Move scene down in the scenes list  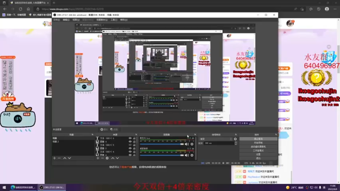(x=69, y=158)
